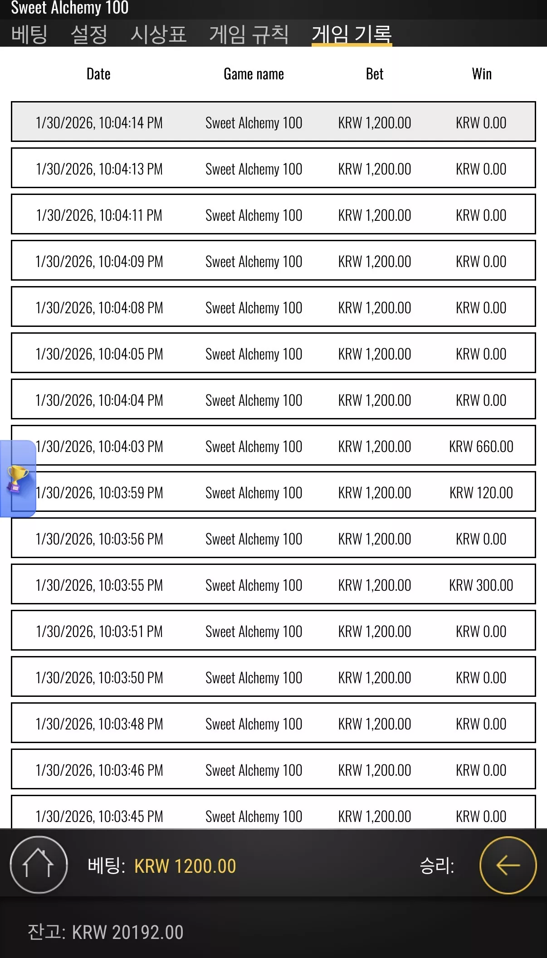The image size is (547, 958).
Task: Click the yellow back arrow button
Action: point(508,865)
